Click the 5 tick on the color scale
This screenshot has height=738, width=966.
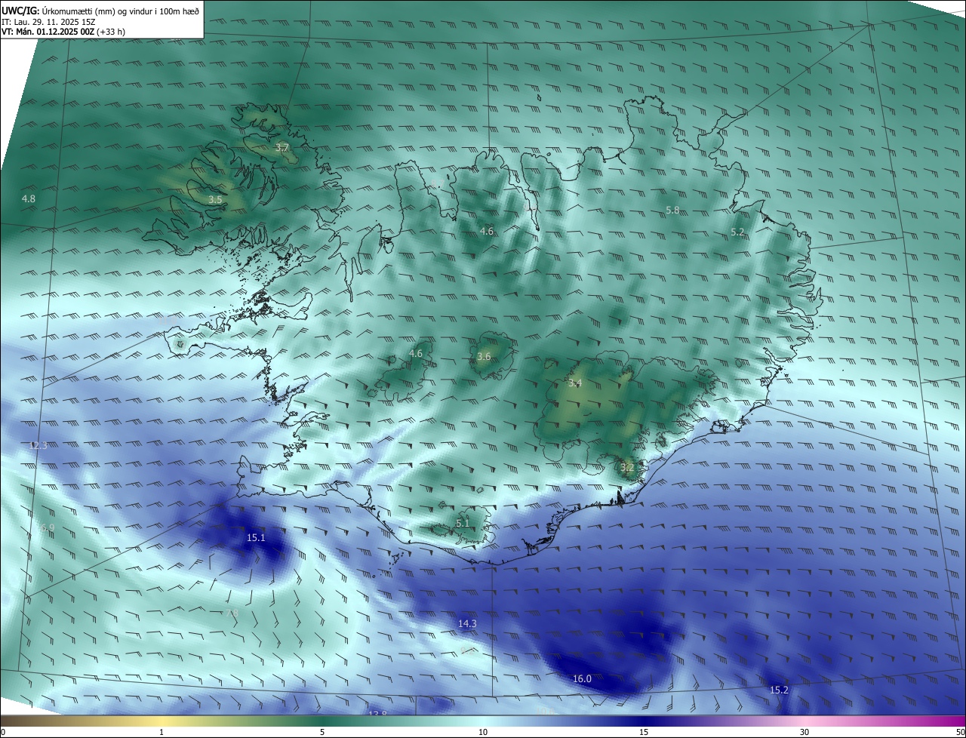tap(322, 732)
